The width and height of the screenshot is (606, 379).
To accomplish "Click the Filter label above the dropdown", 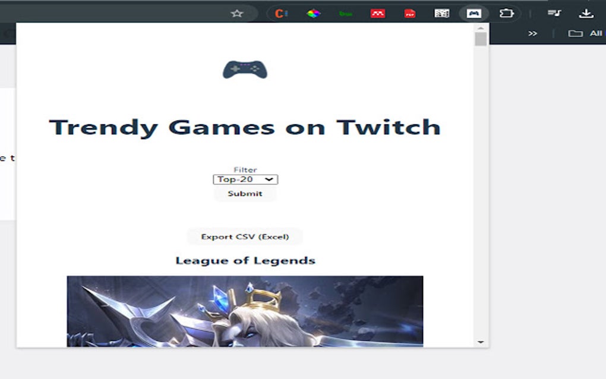I will click(x=244, y=169).
